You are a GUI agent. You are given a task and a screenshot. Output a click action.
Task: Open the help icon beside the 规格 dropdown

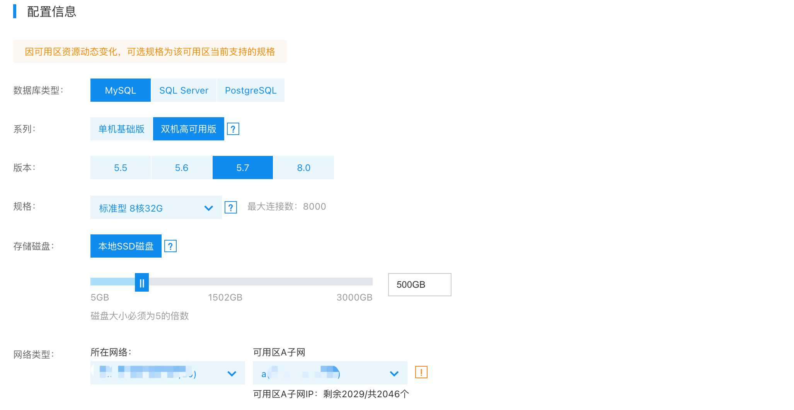click(231, 207)
